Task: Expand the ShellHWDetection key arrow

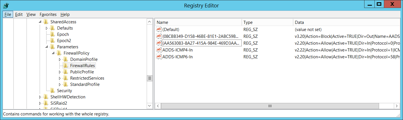Action: [x=40, y=97]
